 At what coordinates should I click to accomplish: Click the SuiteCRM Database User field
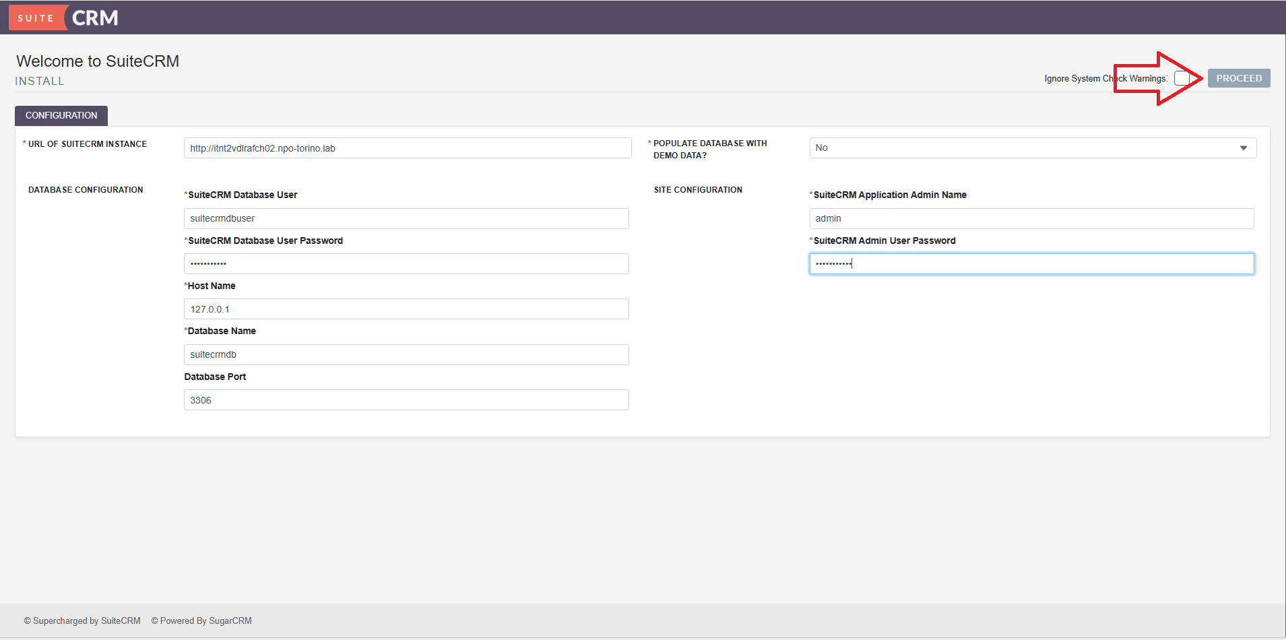(406, 218)
